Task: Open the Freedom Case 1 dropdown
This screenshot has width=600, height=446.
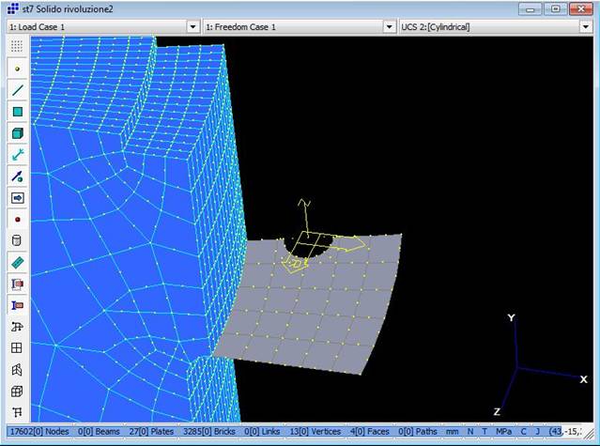Action: coord(388,27)
